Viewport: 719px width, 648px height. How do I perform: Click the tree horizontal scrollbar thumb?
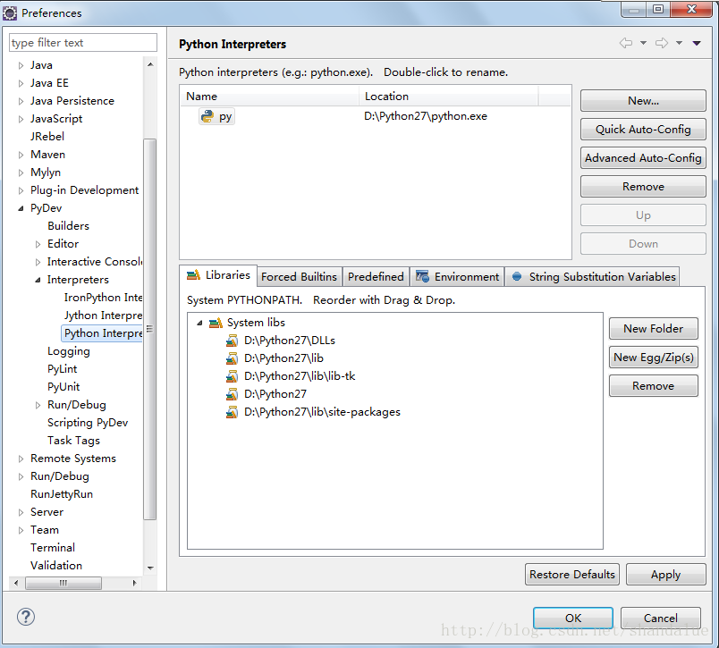[x=63, y=583]
